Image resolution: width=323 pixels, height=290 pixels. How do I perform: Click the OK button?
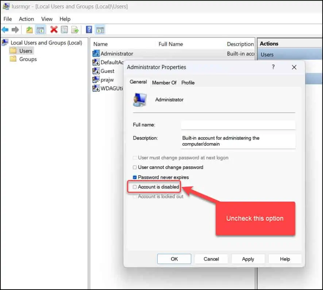pyautogui.click(x=174, y=259)
